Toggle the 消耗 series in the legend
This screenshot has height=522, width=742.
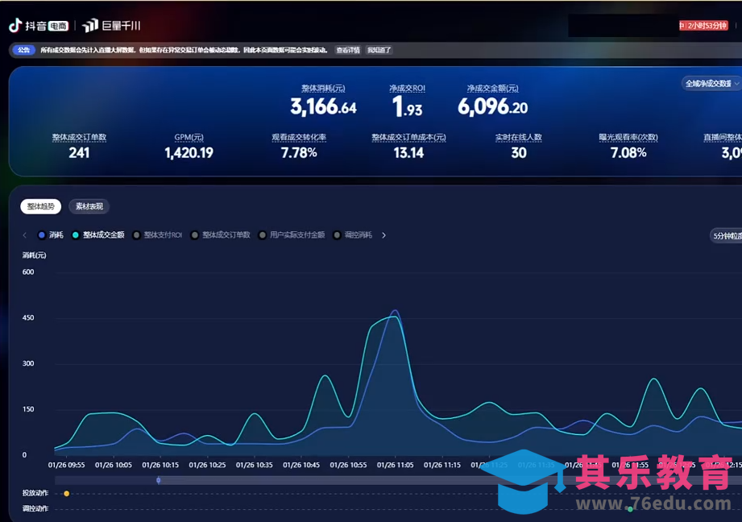pos(50,235)
